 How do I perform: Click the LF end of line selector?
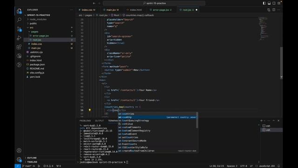251,166
